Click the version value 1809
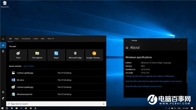 (143, 66)
